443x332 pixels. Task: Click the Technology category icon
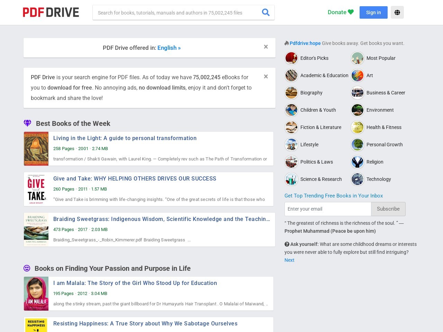pos(358,179)
